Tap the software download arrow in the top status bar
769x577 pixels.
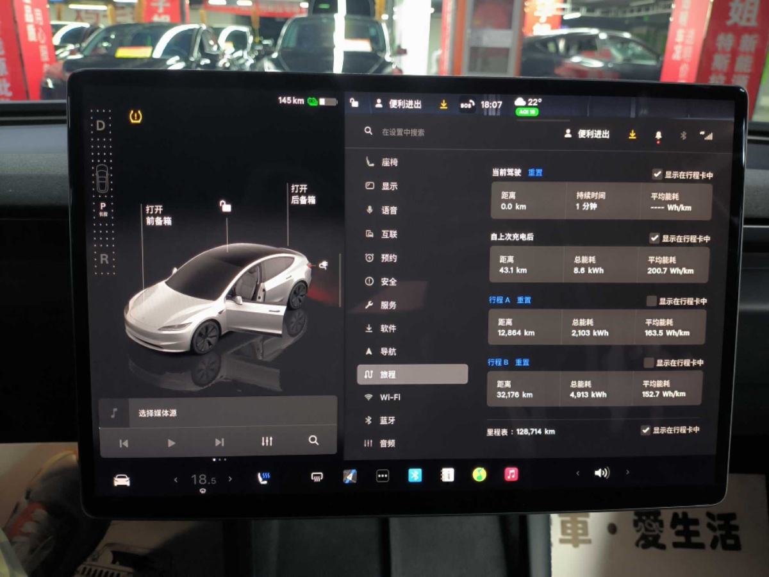pos(443,104)
